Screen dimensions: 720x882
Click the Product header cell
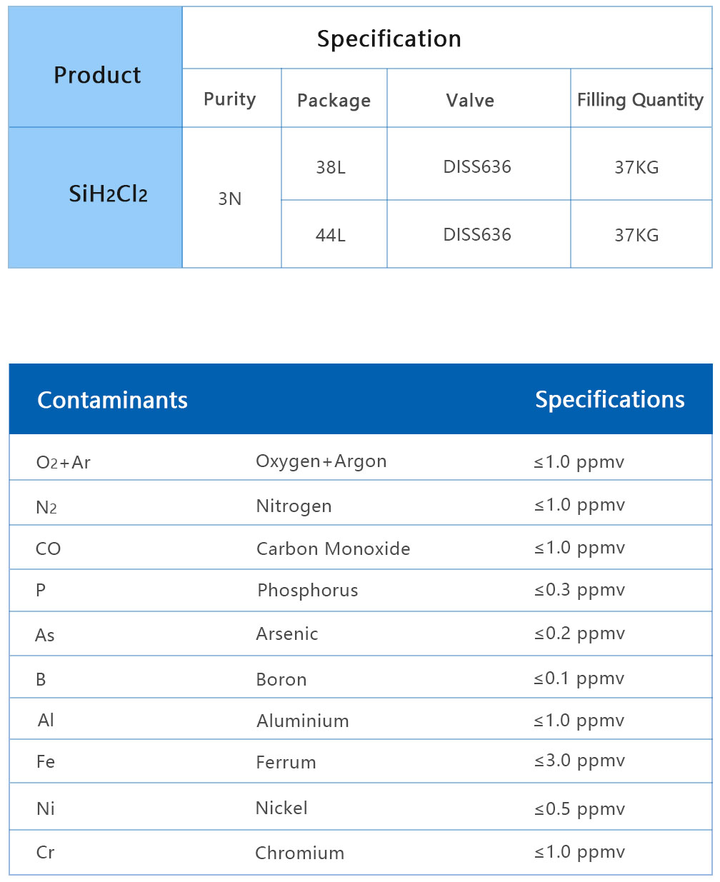pyautogui.click(x=97, y=75)
